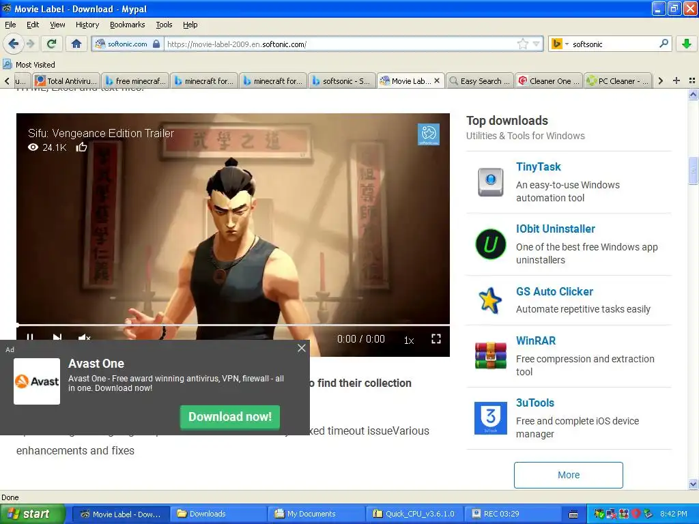The width and height of the screenshot is (699, 524).
Task: Open the Edit menu
Action: point(33,25)
